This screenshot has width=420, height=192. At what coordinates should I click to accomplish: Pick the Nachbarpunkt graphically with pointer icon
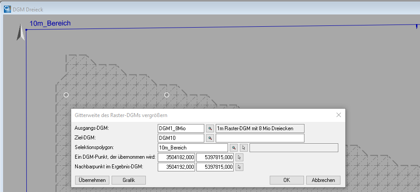[x=239, y=167]
